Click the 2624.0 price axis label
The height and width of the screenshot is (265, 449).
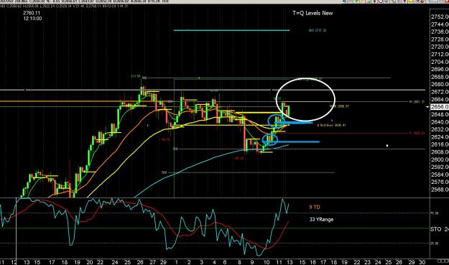click(x=440, y=137)
